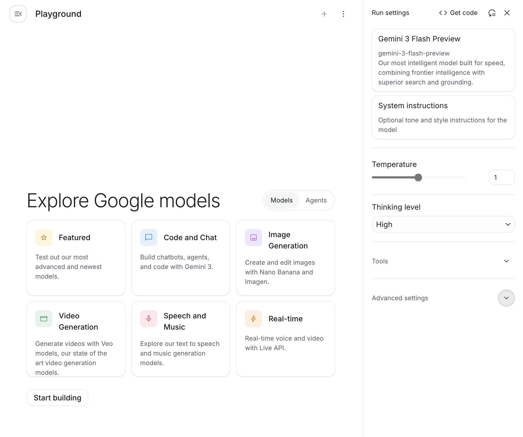Open the Thinking level dropdown

coord(443,224)
